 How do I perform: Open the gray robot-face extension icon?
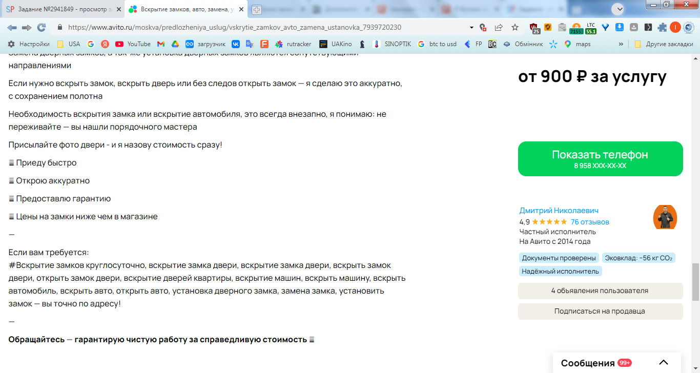tap(562, 28)
